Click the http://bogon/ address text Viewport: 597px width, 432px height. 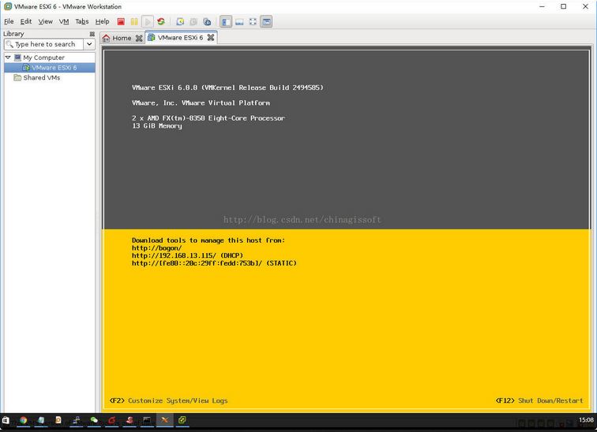coord(157,248)
